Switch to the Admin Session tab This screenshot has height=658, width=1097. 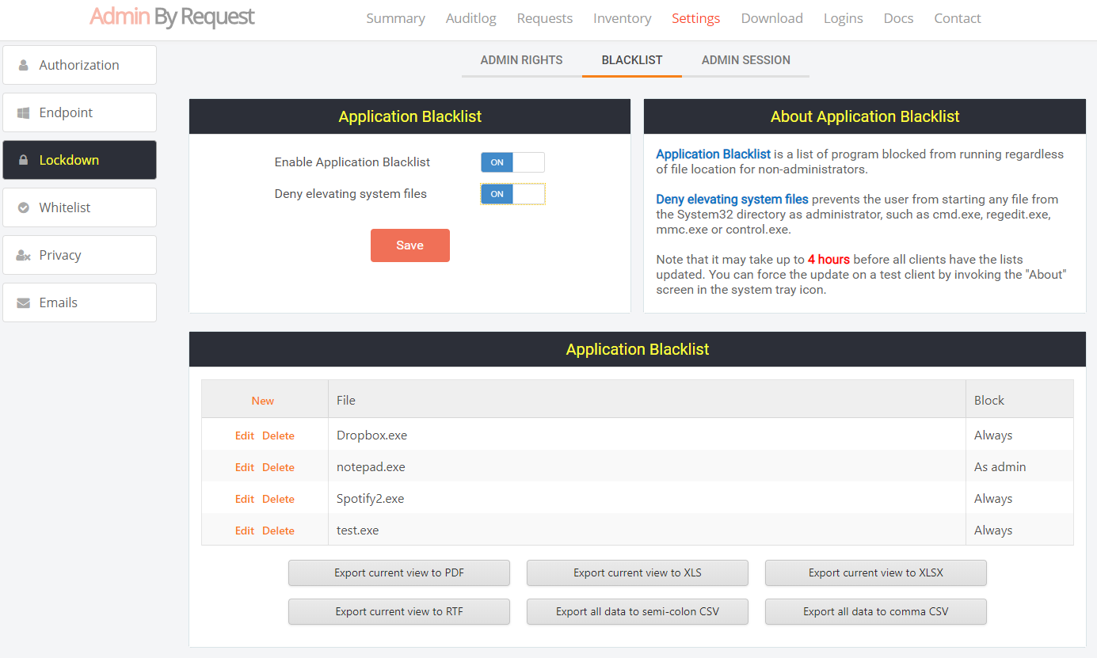point(745,60)
